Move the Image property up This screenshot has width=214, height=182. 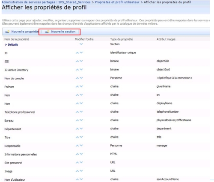(77, 171)
